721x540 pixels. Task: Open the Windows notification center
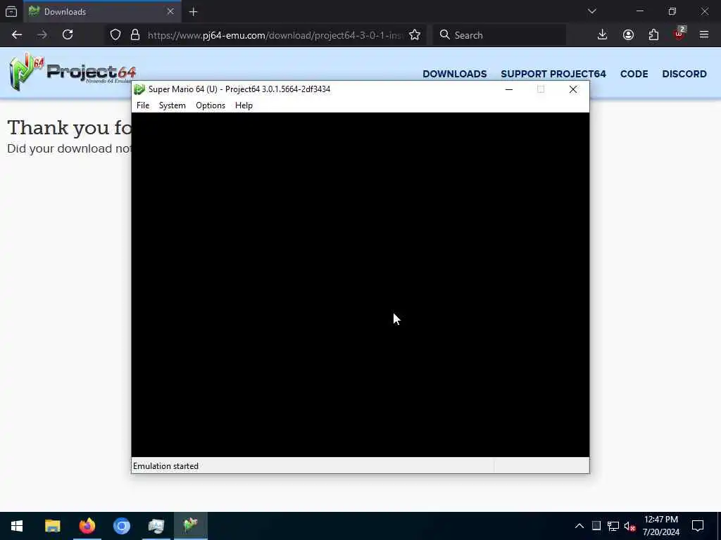pyautogui.click(x=698, y=526)
